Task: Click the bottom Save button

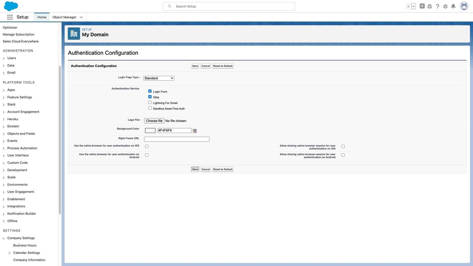Action: tap(195, 169)
